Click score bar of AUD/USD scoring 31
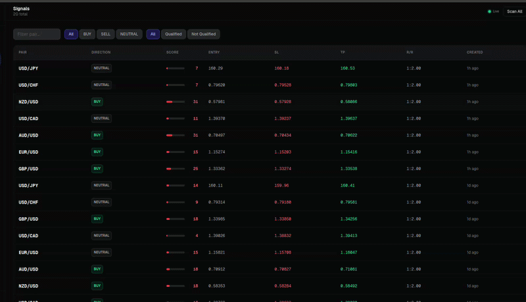This screenshot has width=526, height=302. (x=176, y=135)
